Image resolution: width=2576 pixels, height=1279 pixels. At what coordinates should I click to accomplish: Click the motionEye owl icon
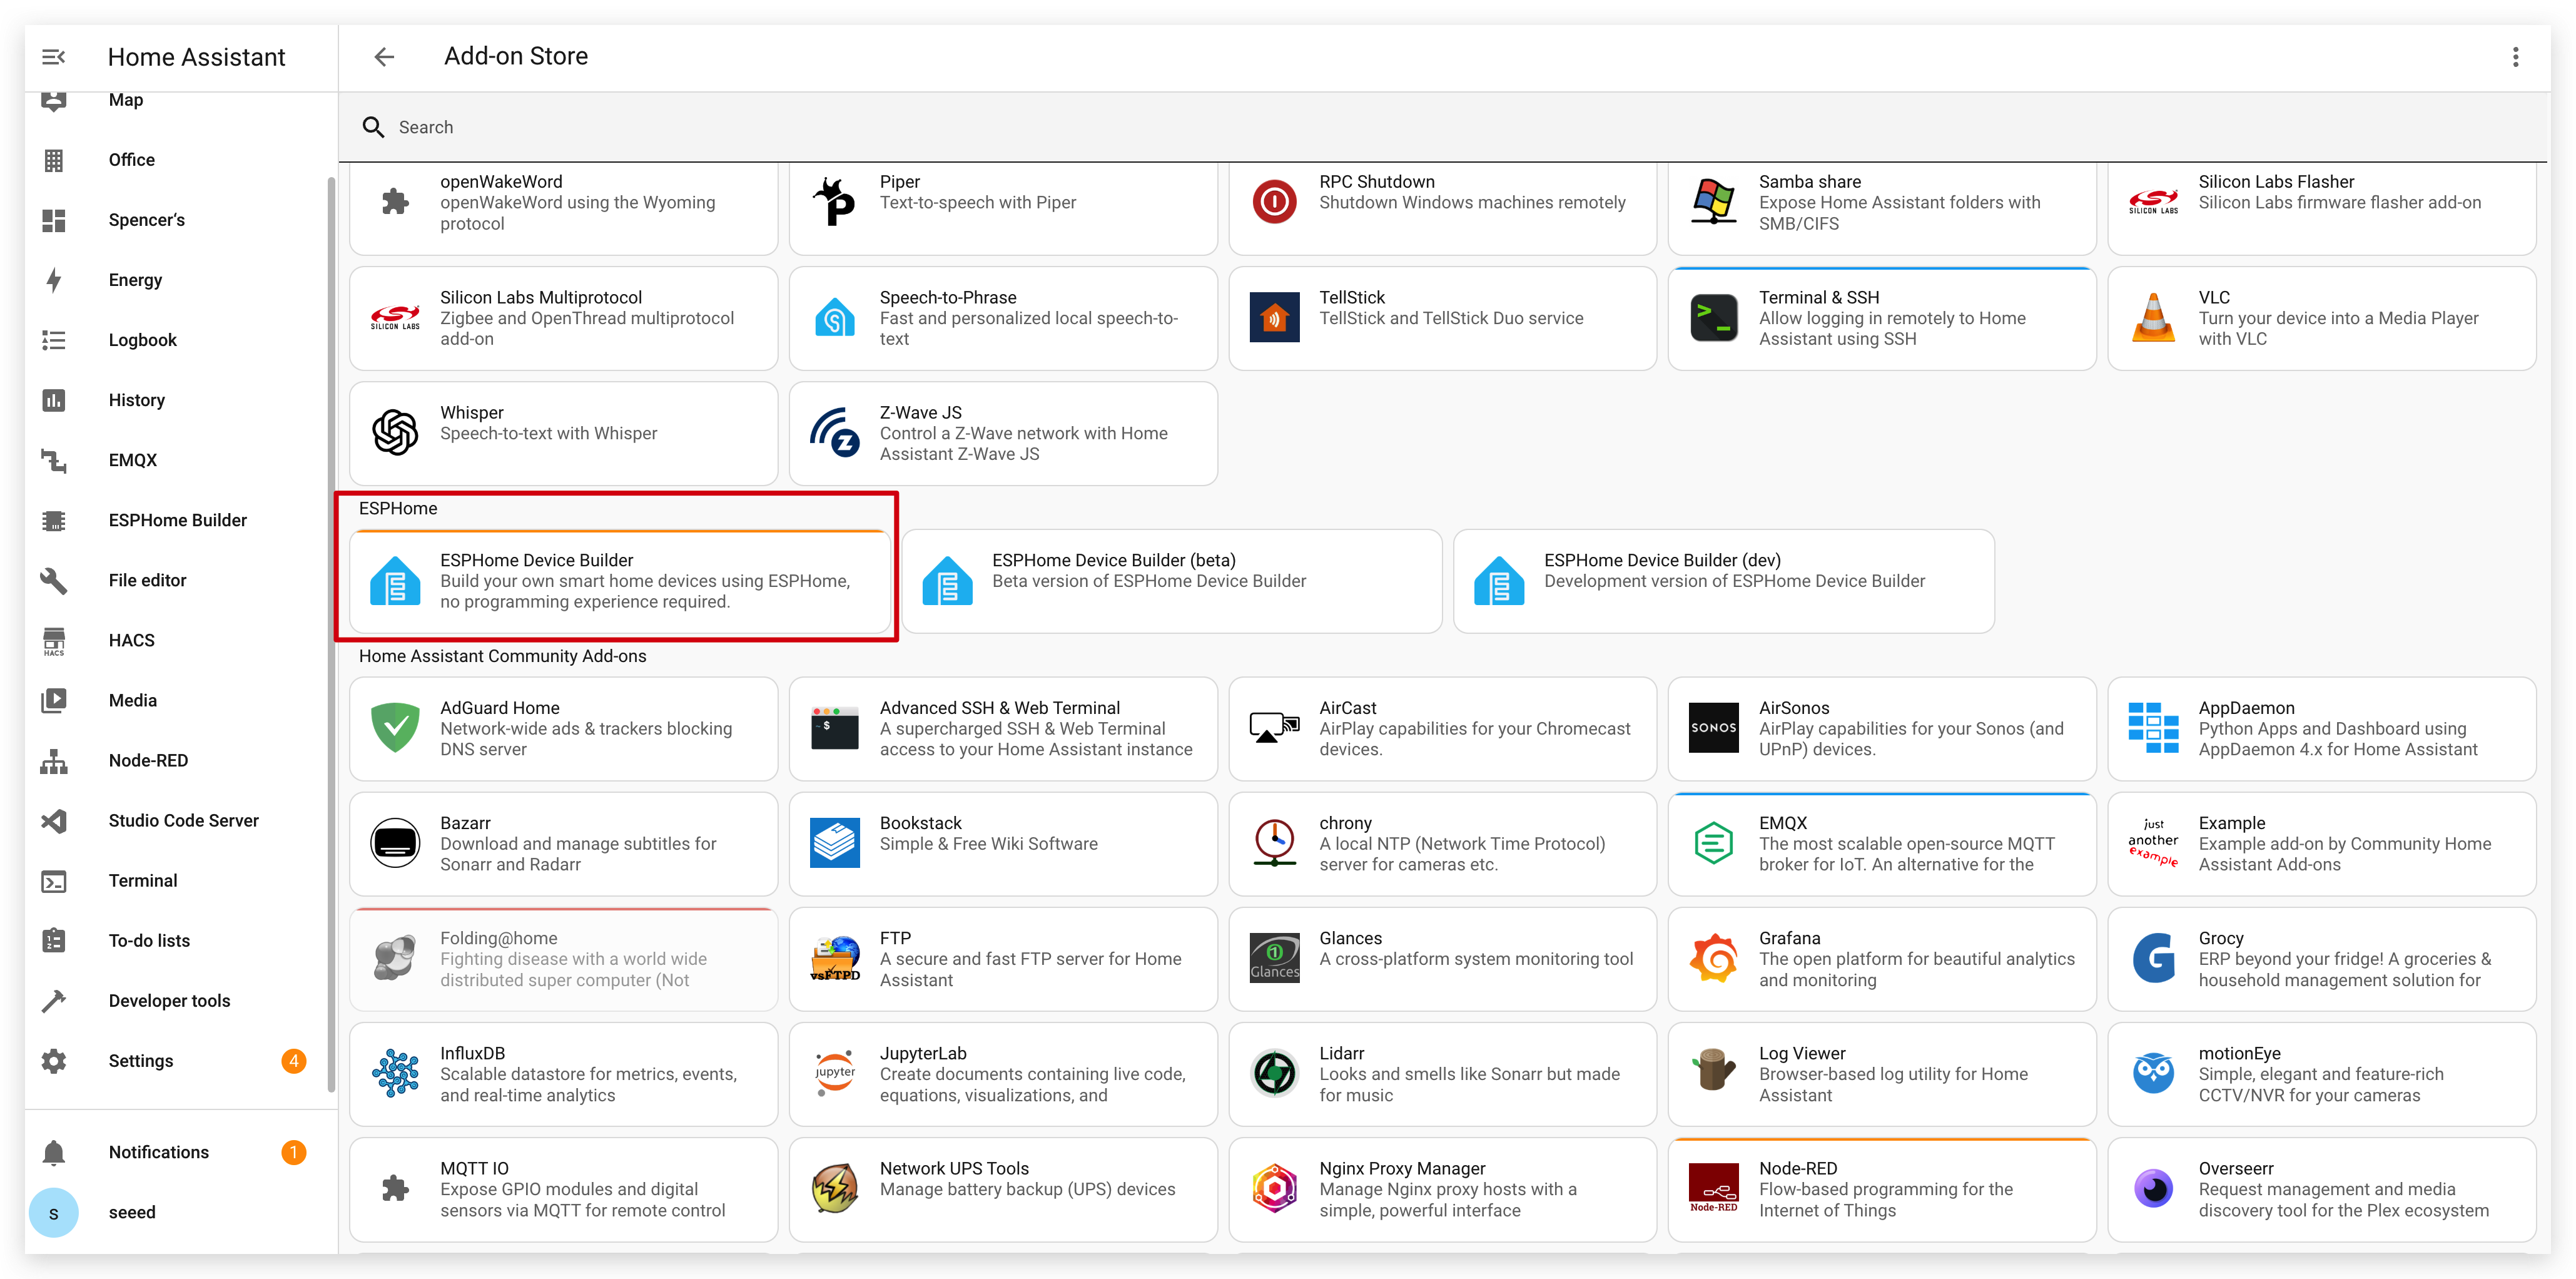(2153, 1074)
